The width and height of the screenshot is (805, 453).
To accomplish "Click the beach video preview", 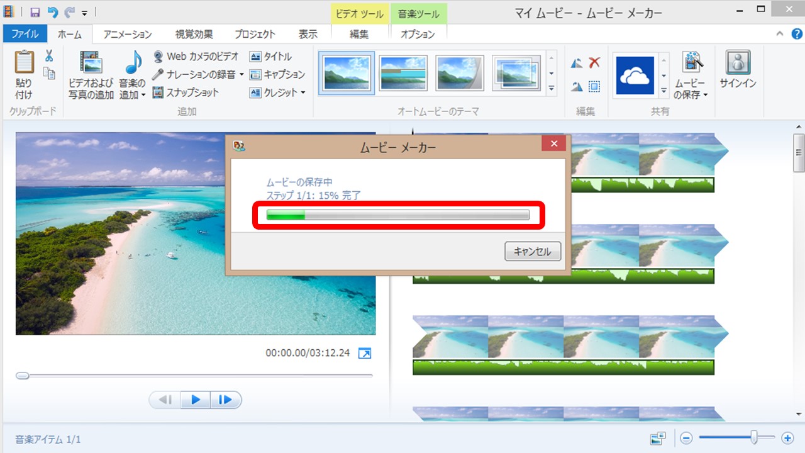I will pos(196,233).
